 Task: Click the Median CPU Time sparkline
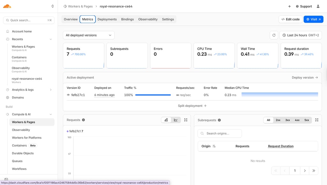pos(280,95)
